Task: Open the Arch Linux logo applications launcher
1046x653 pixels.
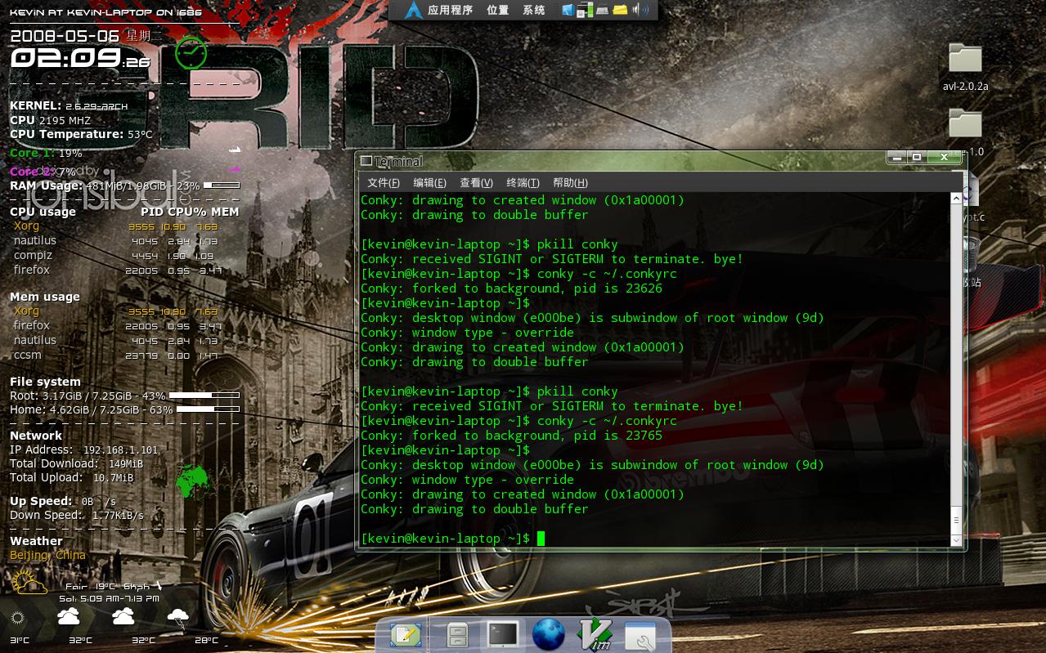Action: 413,10
